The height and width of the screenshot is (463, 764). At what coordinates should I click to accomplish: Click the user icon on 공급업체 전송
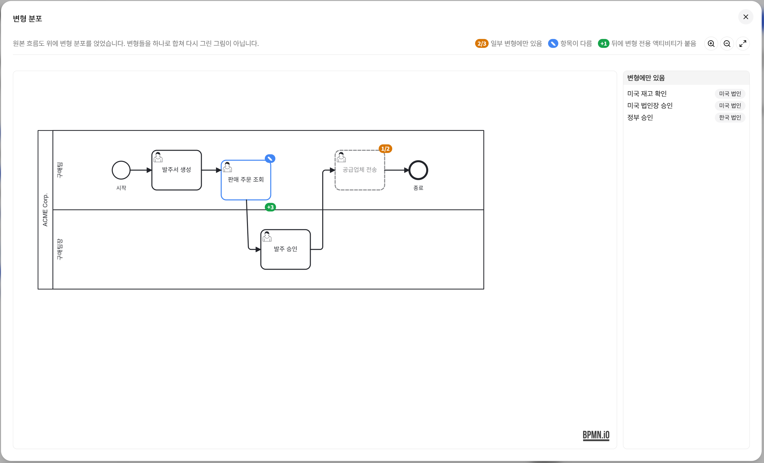click(341, 157)
